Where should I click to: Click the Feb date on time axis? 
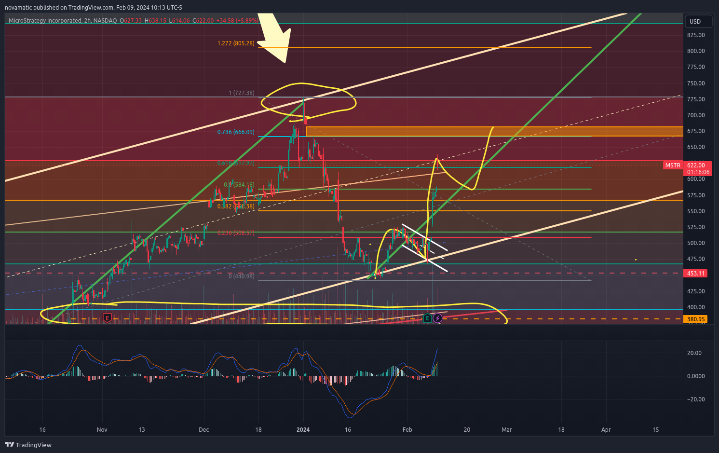click(407, 430)
